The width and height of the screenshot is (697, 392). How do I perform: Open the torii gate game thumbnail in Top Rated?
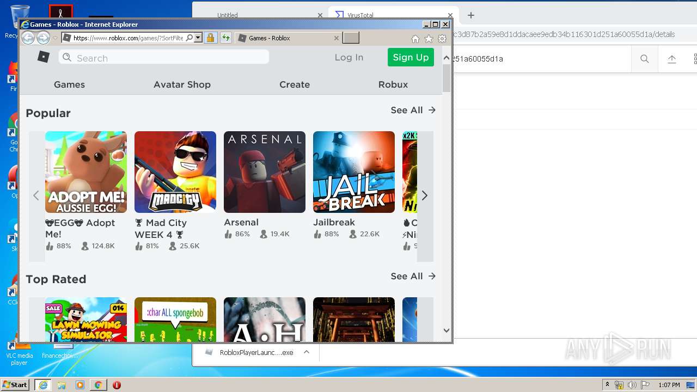(x=354, y=320)
